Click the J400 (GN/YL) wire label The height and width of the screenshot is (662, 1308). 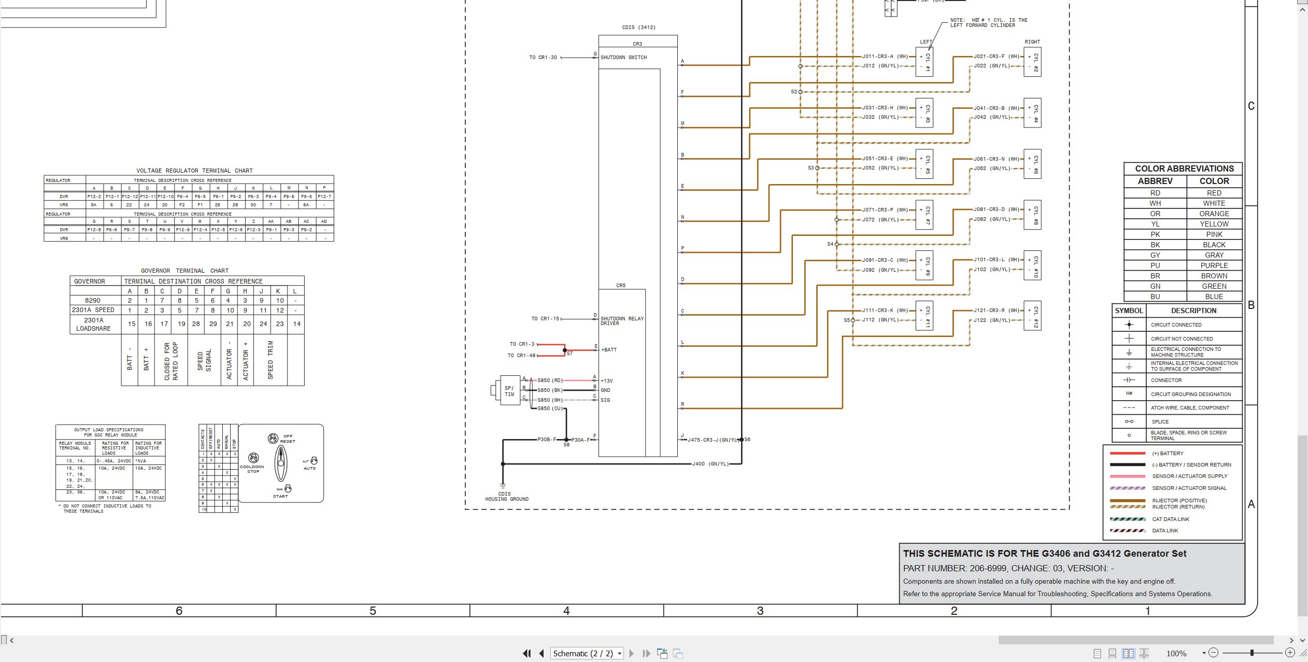click(710, 464)
